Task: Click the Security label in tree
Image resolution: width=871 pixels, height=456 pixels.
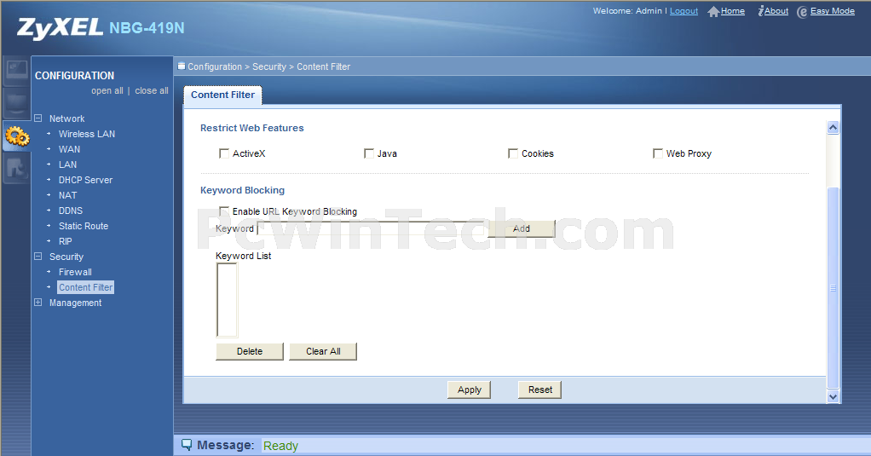Action: [x=66, y=257]
